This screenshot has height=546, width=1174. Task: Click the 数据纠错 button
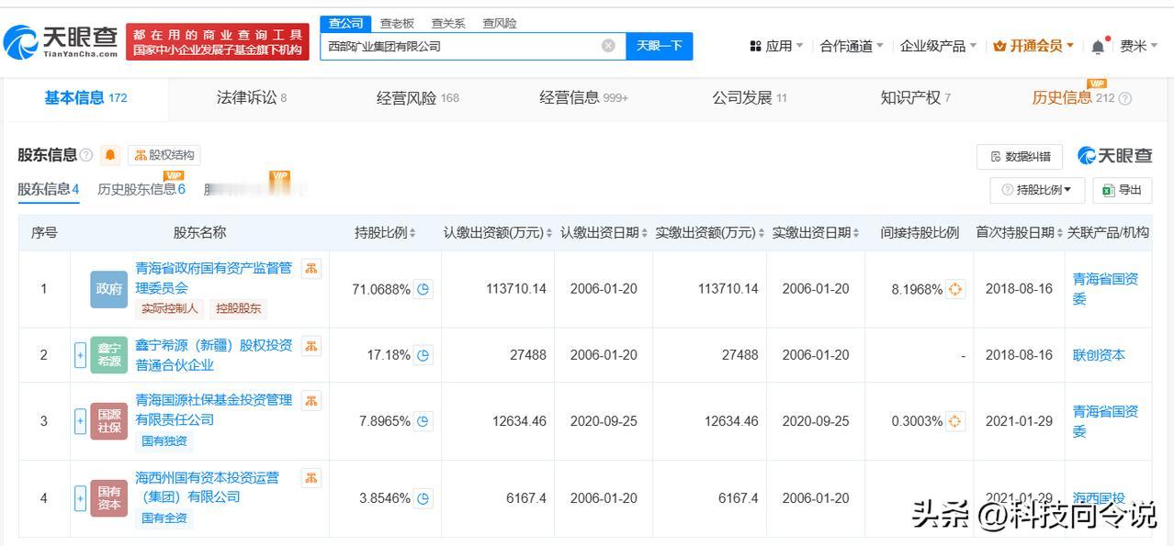(1020, 157)
